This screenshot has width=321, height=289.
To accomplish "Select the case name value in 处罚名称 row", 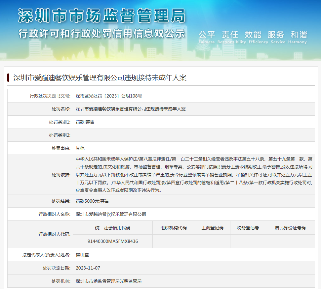I will [131, 109].
